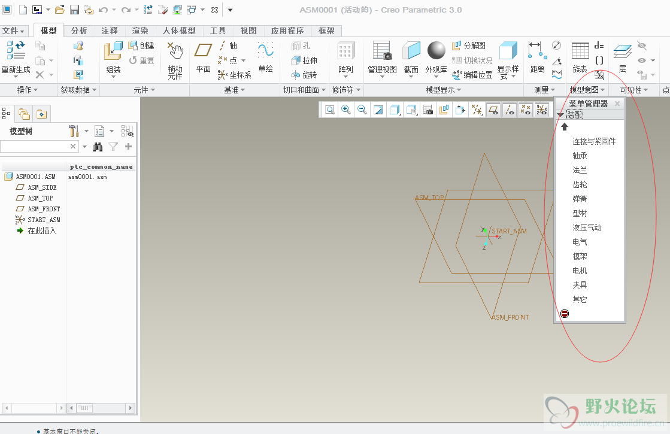Click the Zoom In magnifier icon

coord(345,110)
